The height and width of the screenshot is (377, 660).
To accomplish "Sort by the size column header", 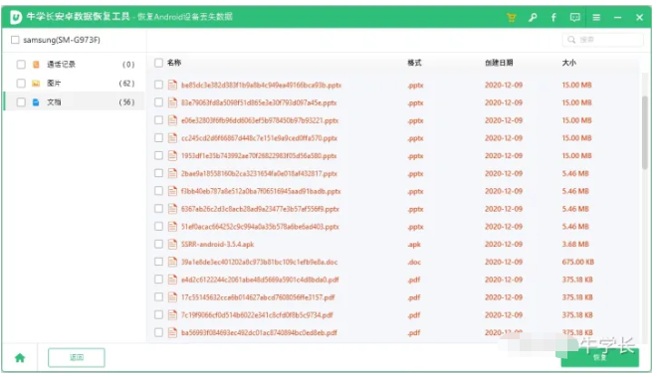I will [x=569, y=63].
